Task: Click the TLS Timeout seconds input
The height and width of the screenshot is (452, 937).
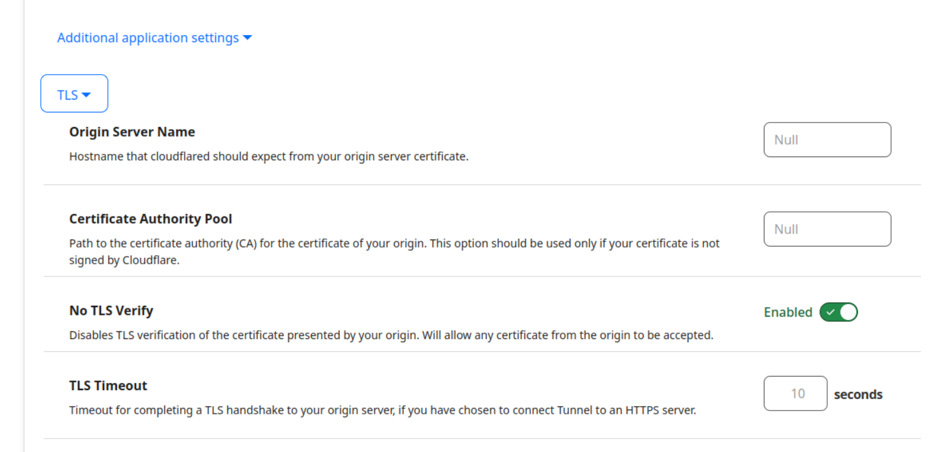Action: pos(795,394)
